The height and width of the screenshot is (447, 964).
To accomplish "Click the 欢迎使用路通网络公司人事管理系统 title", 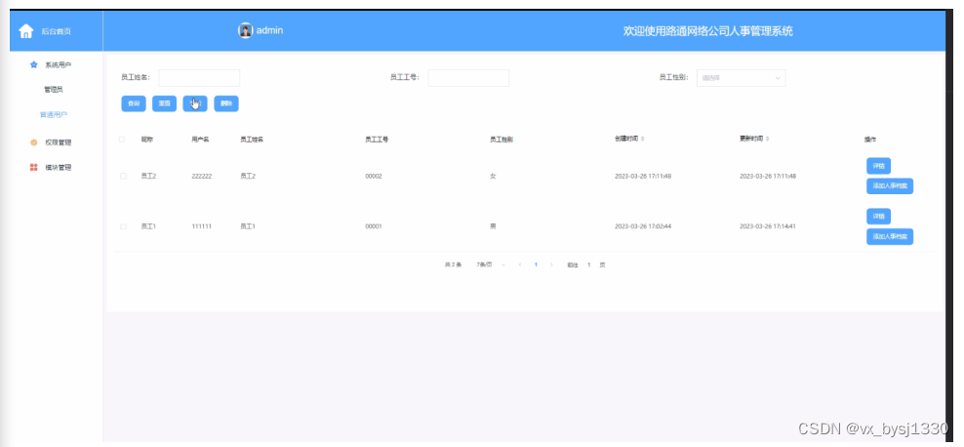I will click(x=708, y=30).
